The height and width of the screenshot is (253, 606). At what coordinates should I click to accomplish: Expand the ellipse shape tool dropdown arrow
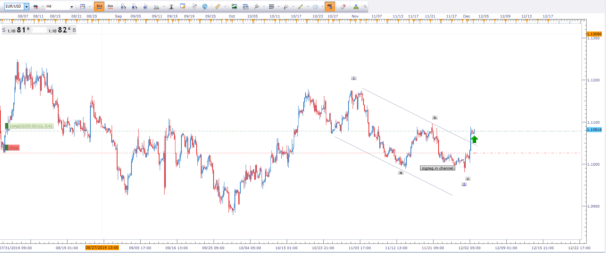point(322,6)
